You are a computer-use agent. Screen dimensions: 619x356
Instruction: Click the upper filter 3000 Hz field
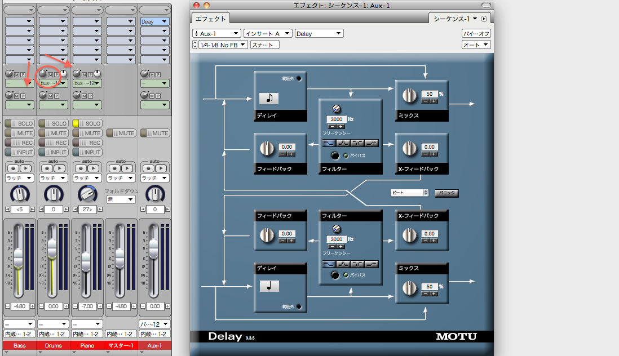coord(337,119)
